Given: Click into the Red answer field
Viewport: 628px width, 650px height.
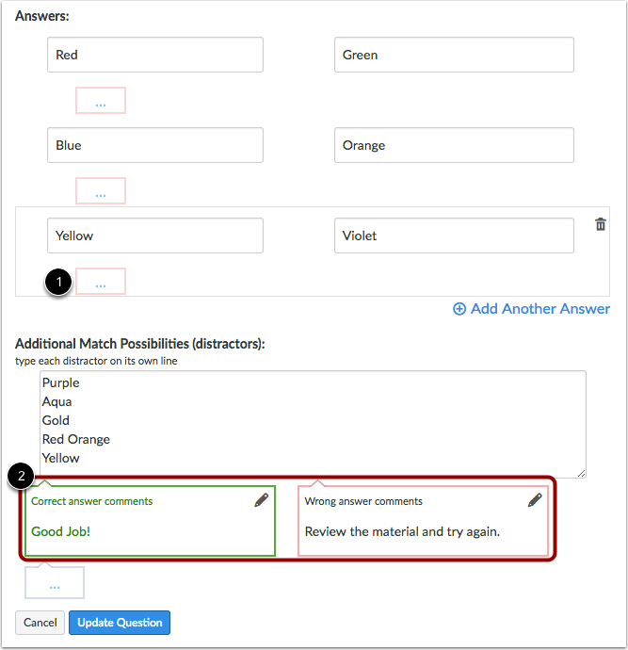Looking at the screenshot, I should click(155, 55).
